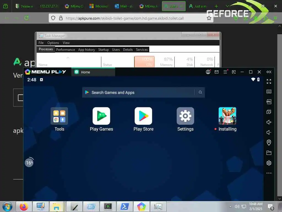282x212 pixels.
Task: Click the site lock security icon
Action: pyautogui.click(x=61, y=18)
